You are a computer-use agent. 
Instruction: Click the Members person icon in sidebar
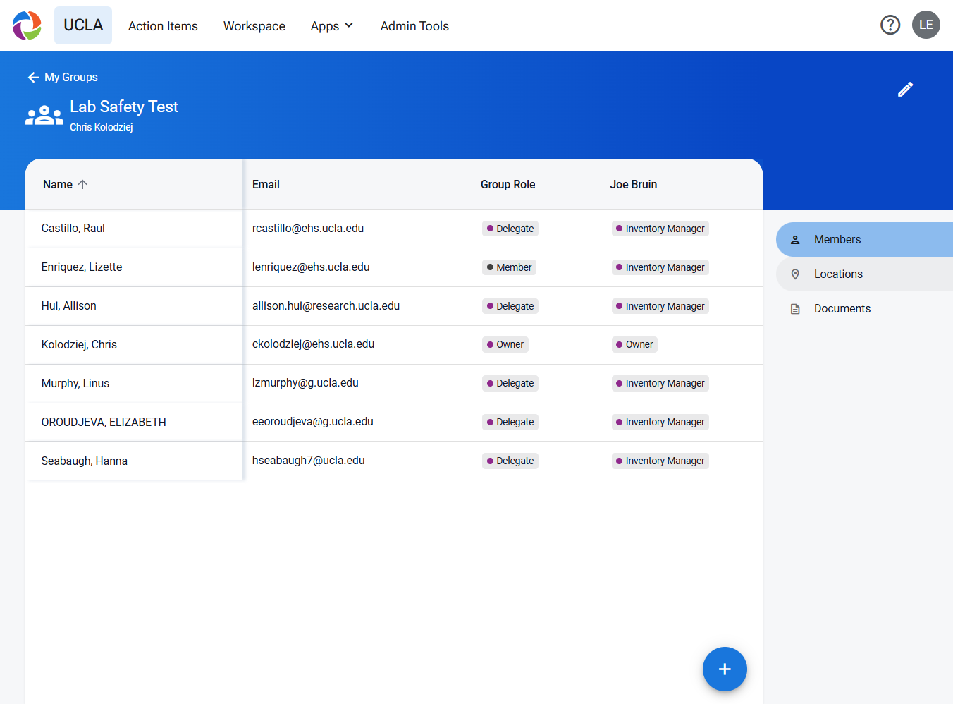pyautogui.click(x=795, y=240)
